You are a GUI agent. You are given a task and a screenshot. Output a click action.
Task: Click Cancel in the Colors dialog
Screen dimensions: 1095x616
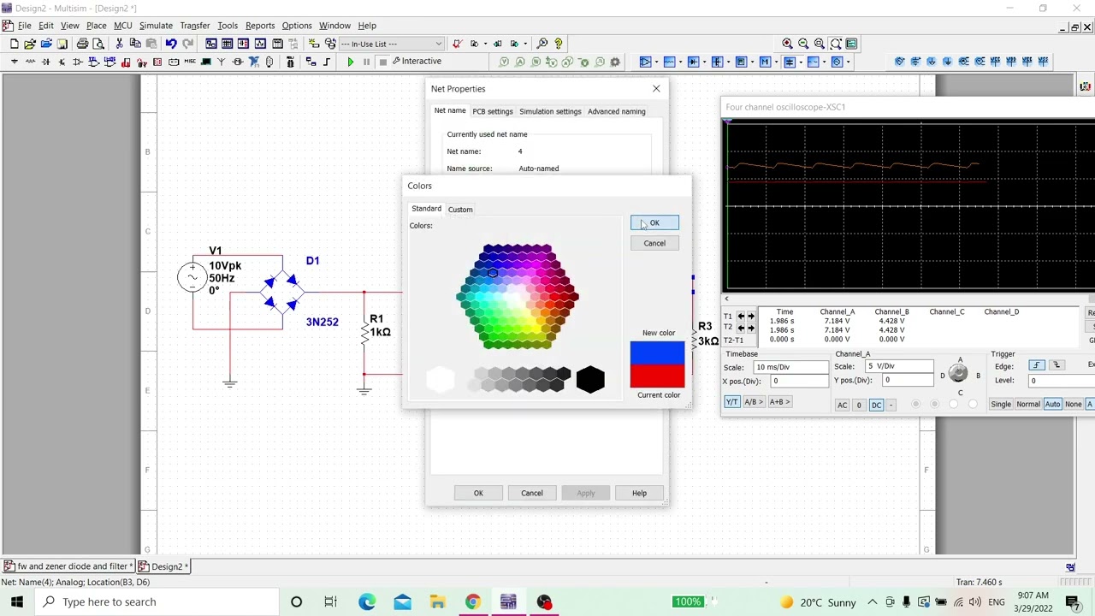[654, 243]
